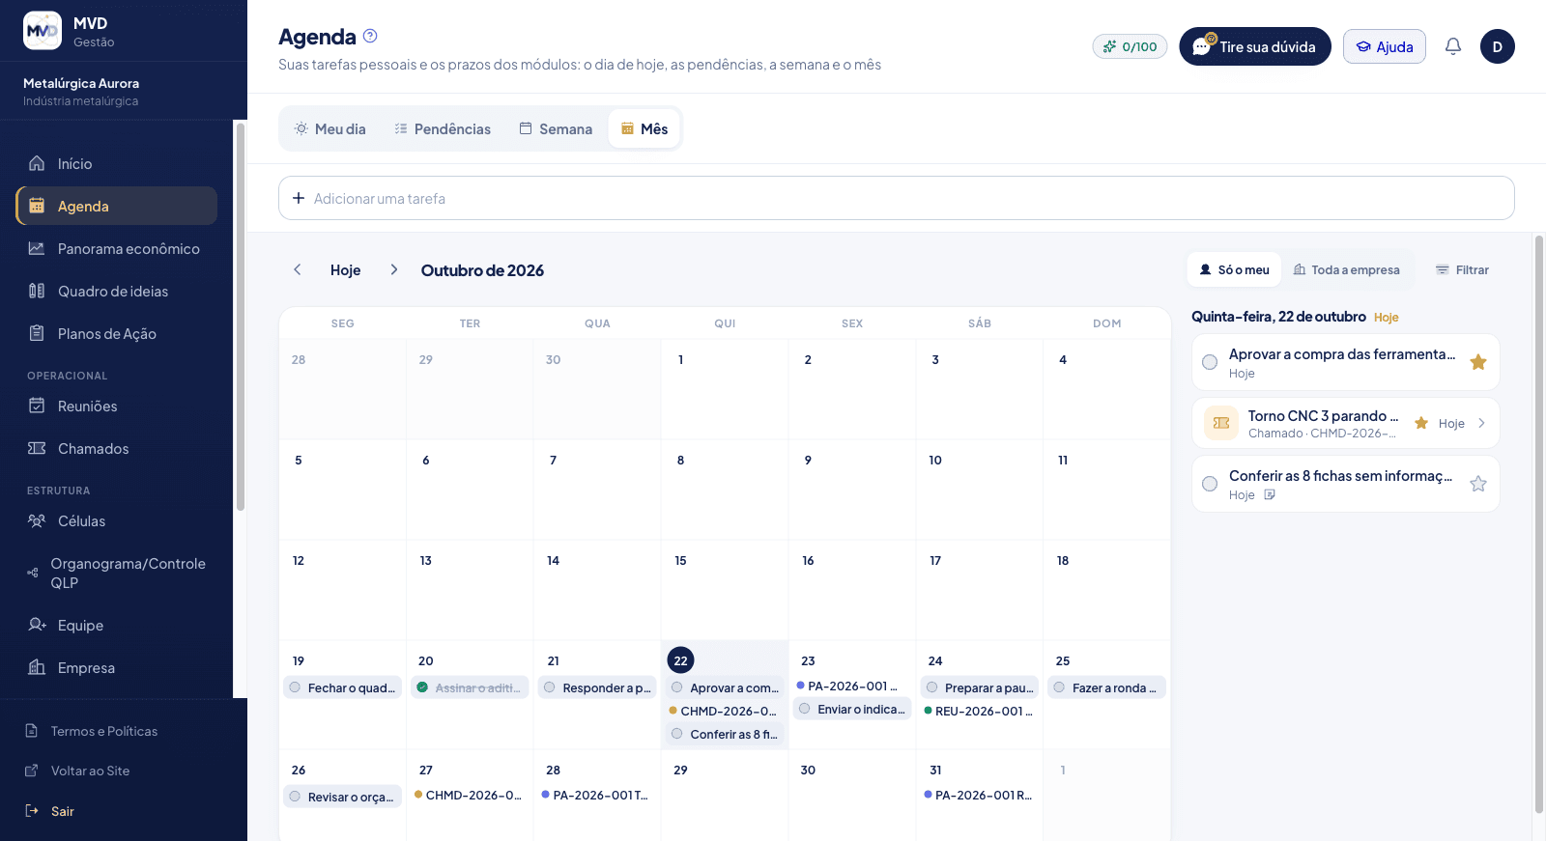Check off 'Fechar o quad...' on day 19
Screen dimensions: 1546x841
tap(295, 687)
